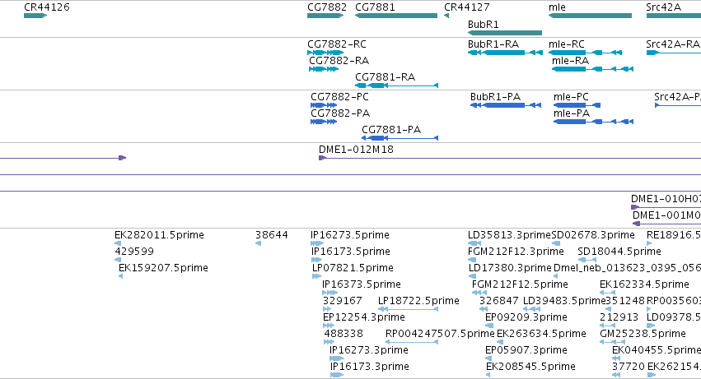This screenshot has height=379, width=701.
Task: Click the 37720 feature label
Action: click(629, 367)
